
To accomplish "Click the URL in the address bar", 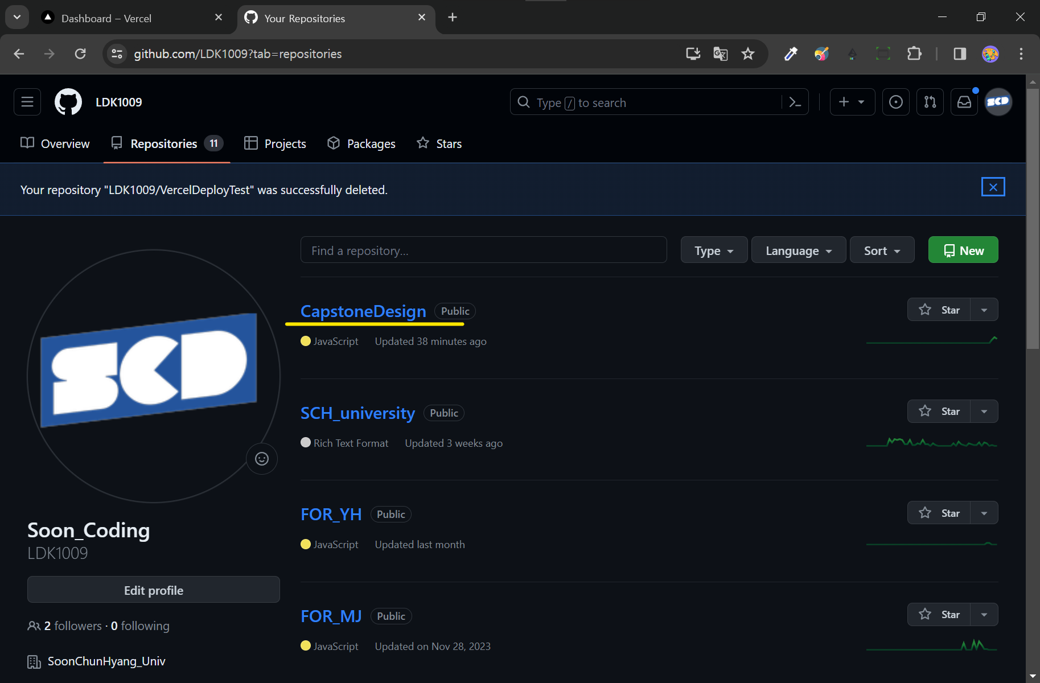I will (x=237, y=54).
